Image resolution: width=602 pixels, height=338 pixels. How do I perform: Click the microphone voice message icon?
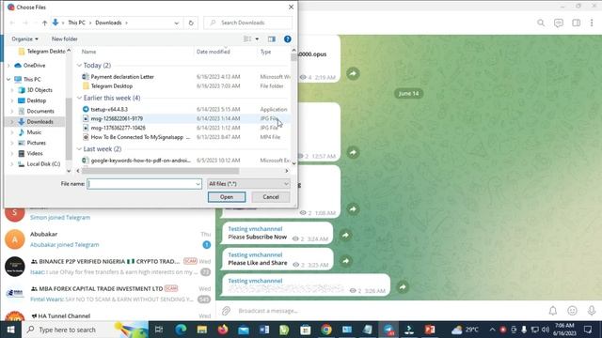pyautogui.click(x=592, y=311)
